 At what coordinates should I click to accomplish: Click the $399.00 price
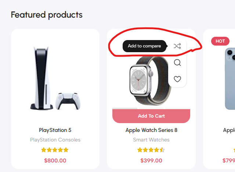[x=151, y=161]
